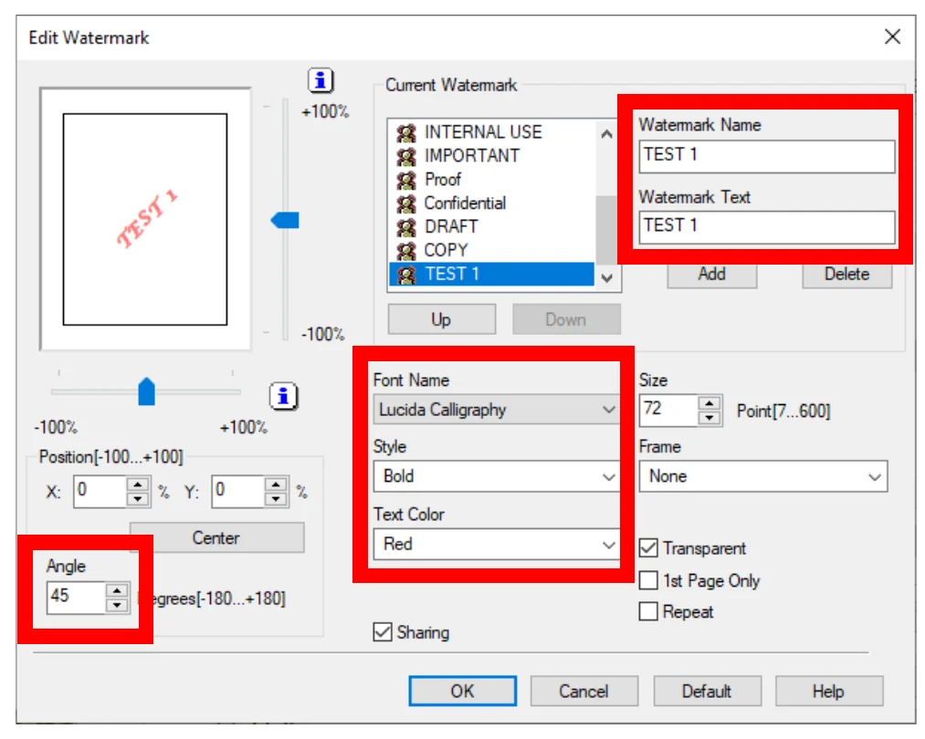Select Proof watermark in list

tap(491, 179)
